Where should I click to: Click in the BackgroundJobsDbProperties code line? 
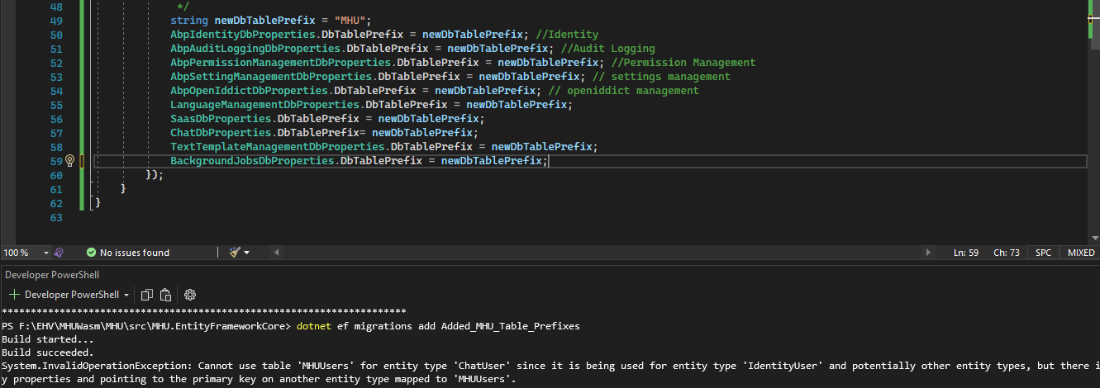click(357, 161)
